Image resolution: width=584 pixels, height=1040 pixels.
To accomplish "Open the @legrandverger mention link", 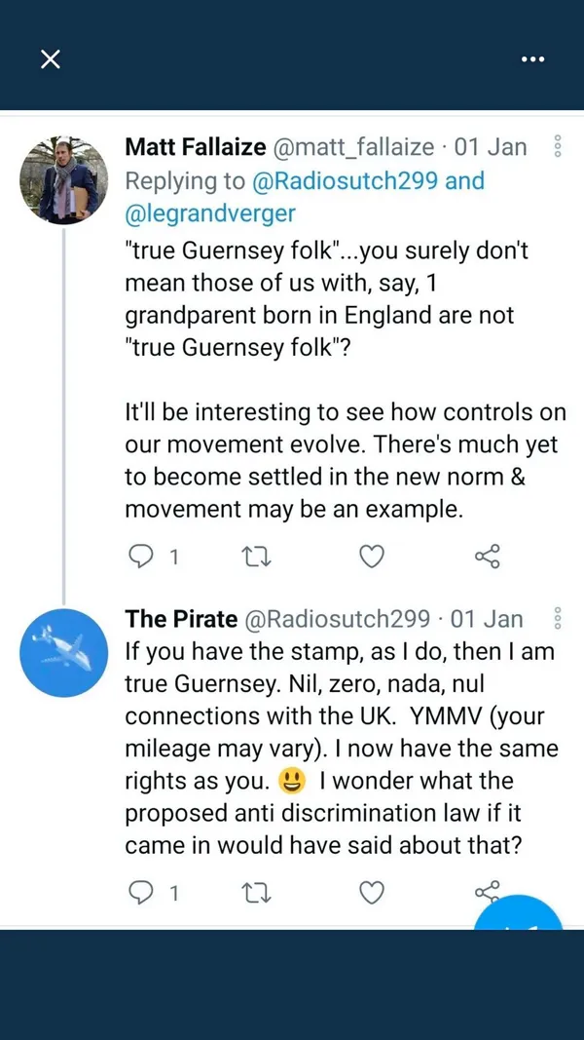I will (x=210, y=215).
